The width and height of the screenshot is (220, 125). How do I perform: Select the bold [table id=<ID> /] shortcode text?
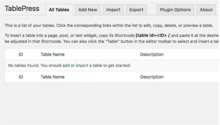tap(153, 35)
